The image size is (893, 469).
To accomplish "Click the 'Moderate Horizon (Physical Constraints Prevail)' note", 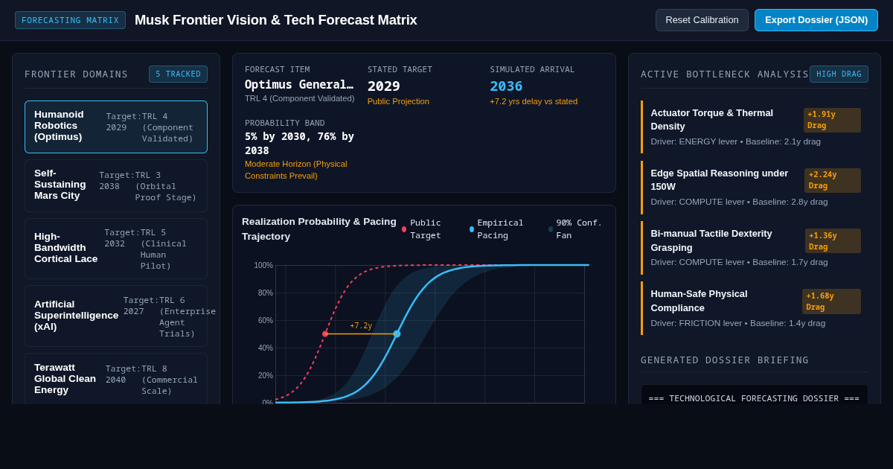I will tap(296, 170).
